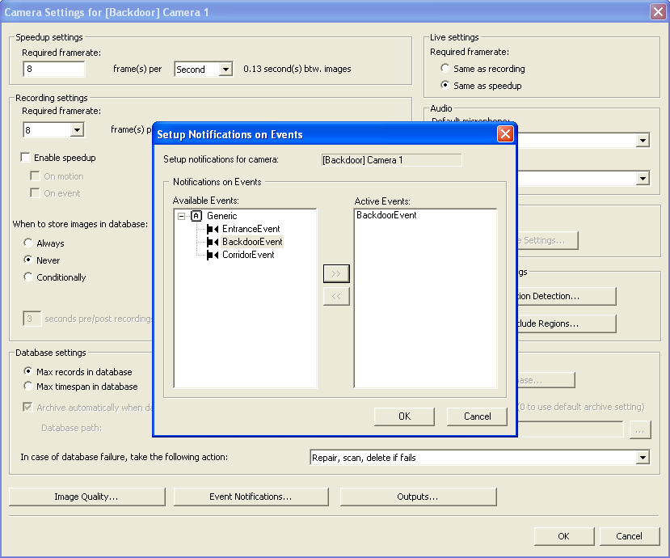Add event with the >> button
This screenshot has height=558, width=670.
pyautogui.click(x=336, y=273)
